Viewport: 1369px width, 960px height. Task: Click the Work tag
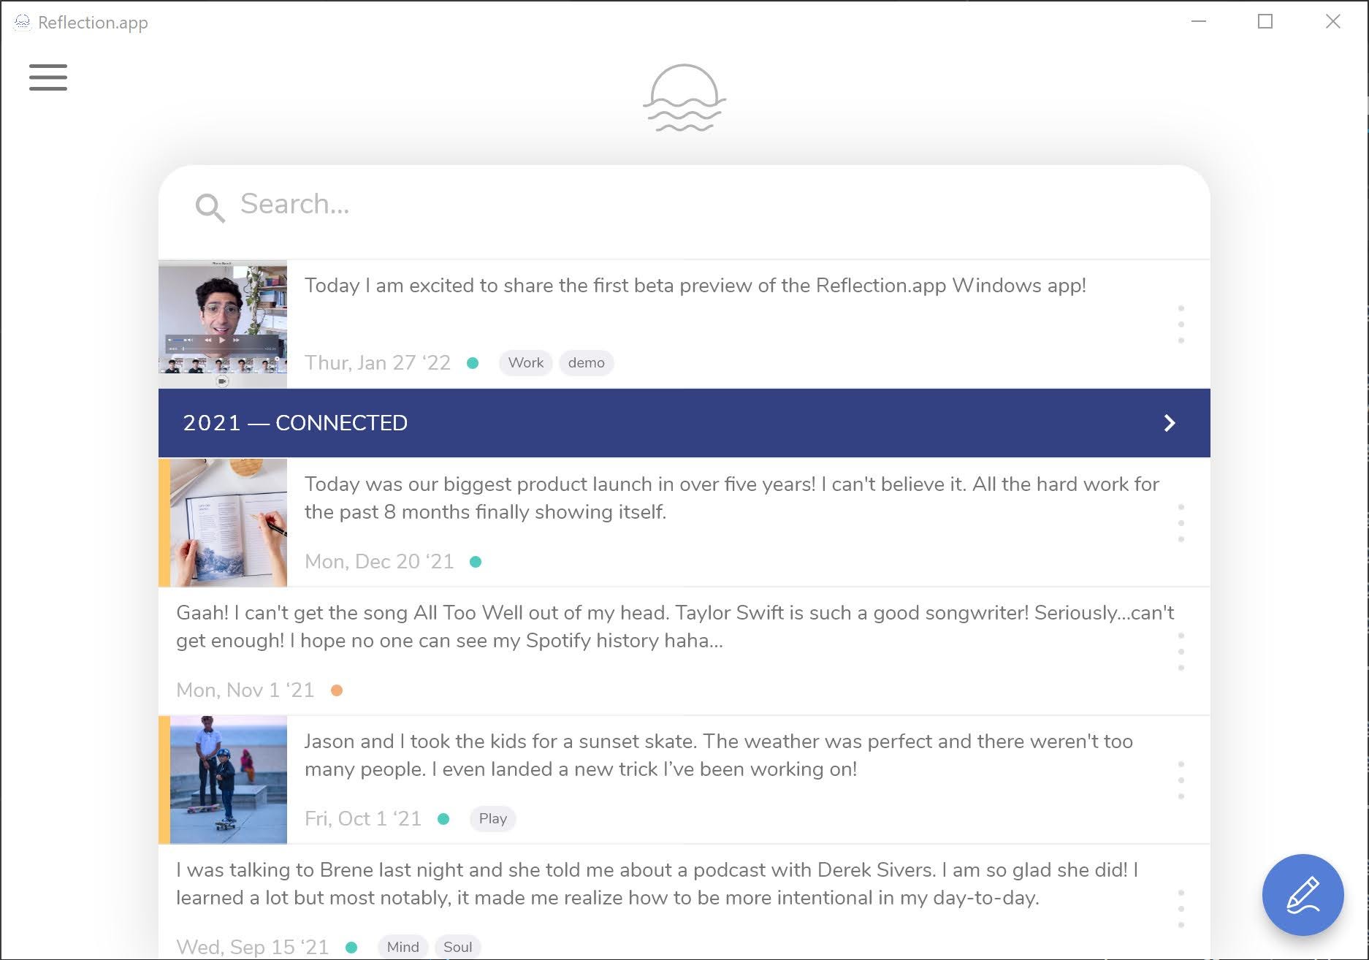[x=526, y=362]
